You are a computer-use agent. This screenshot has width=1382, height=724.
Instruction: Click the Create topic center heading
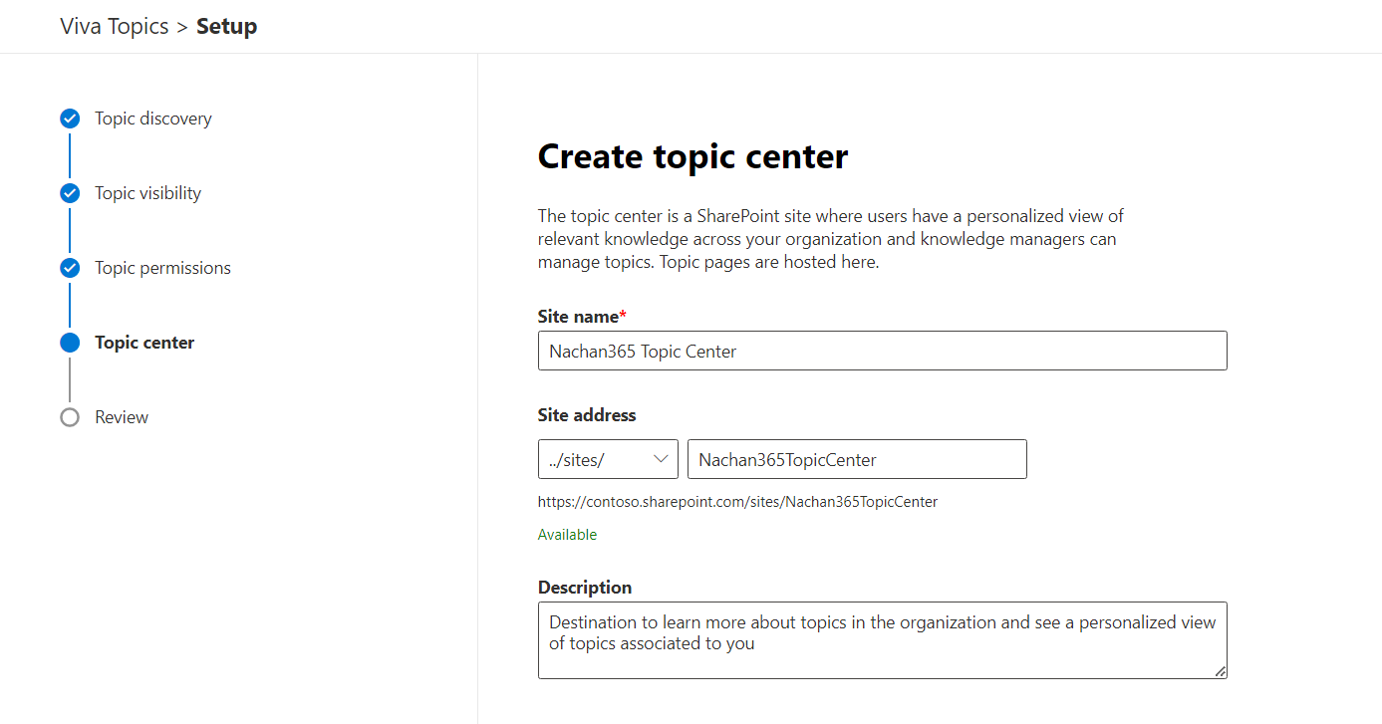point(692,156)
